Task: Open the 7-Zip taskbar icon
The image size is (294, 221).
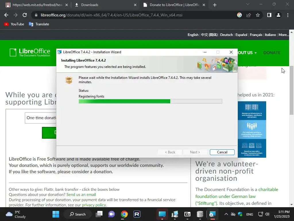Action: click(x=187, y=214)
